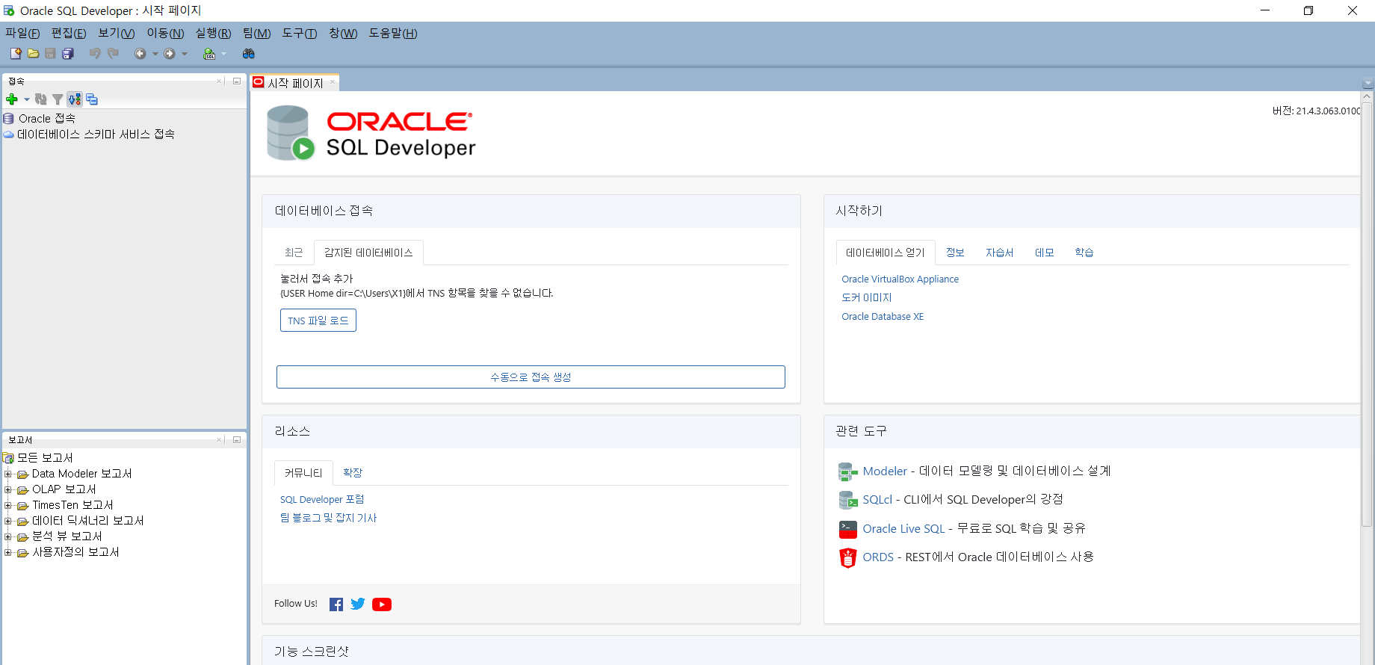Expand the 데이터 딕셔너리 보고서 node
The width and height of the screenshot is (1375, 665).
[7, 521]
